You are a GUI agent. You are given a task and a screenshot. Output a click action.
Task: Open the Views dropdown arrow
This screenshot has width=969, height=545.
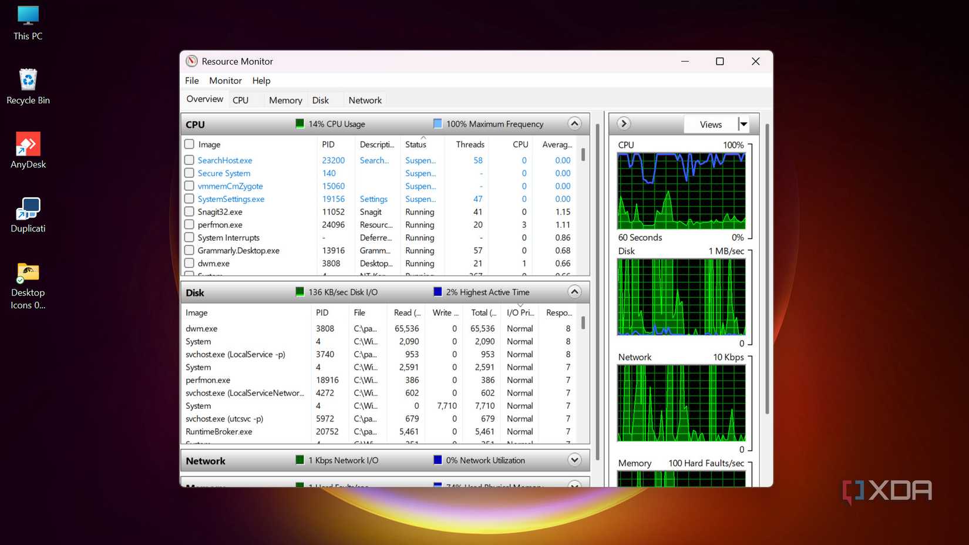(743, 124)
